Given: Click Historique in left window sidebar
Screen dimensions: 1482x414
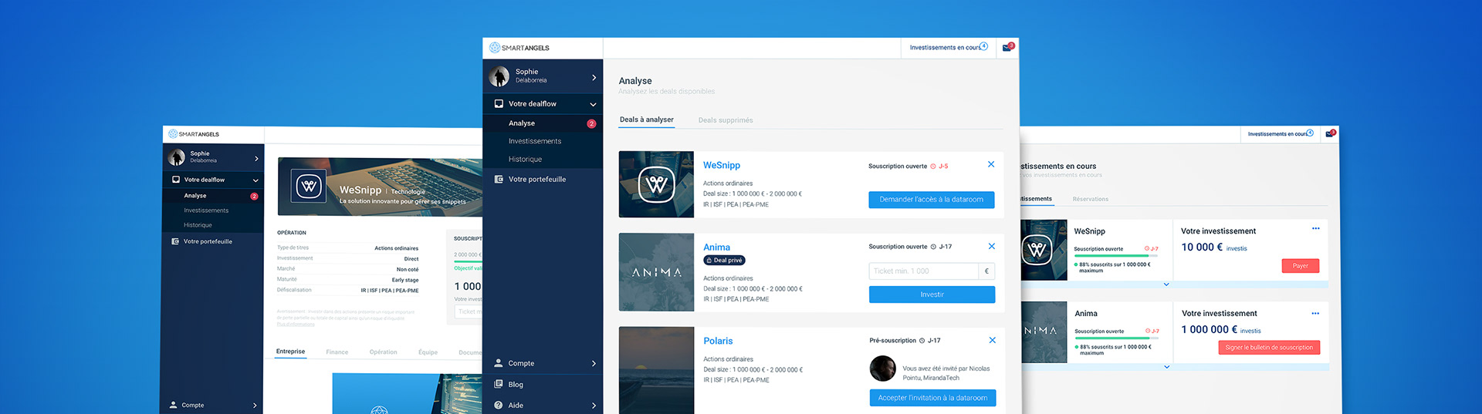Looking at the screenshot, I should coord(198,225).
